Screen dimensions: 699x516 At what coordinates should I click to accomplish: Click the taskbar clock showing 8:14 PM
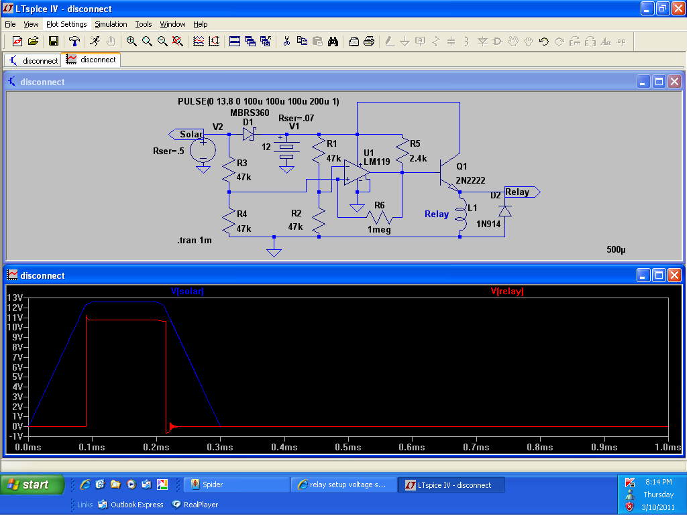pyautogui.click(x=659, y=482)
